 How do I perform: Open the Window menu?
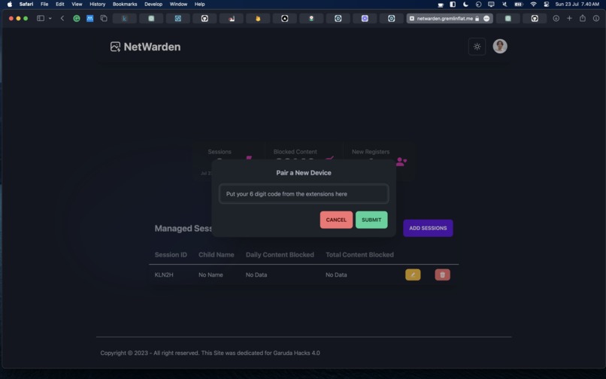pyautogui.click(x=178, y=5)
